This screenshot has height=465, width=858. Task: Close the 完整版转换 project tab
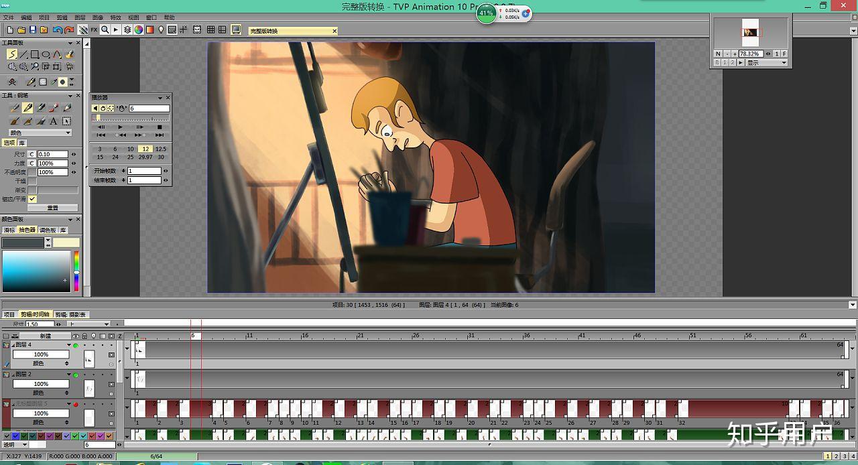point(334,31)
